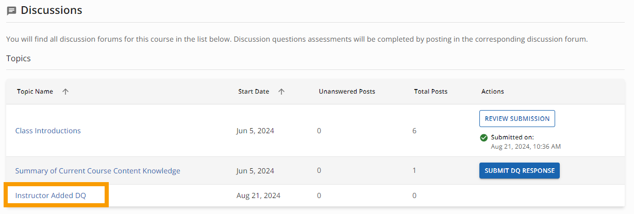Image resolution: width=634 pixels, height=214 pixels.
Task: Click total posts count for Summary topic
Action: pos(414,171)
